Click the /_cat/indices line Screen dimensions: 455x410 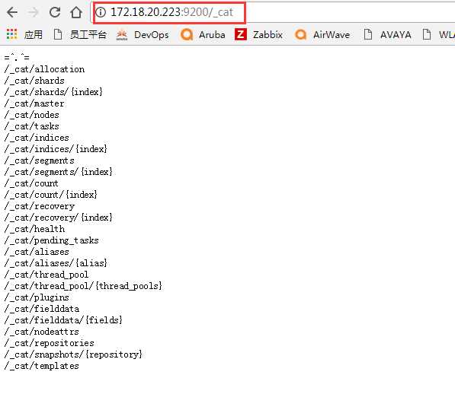pos(37,138)
